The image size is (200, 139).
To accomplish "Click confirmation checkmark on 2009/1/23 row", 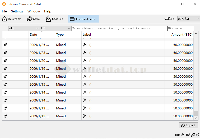I will [x=5, y=53].
